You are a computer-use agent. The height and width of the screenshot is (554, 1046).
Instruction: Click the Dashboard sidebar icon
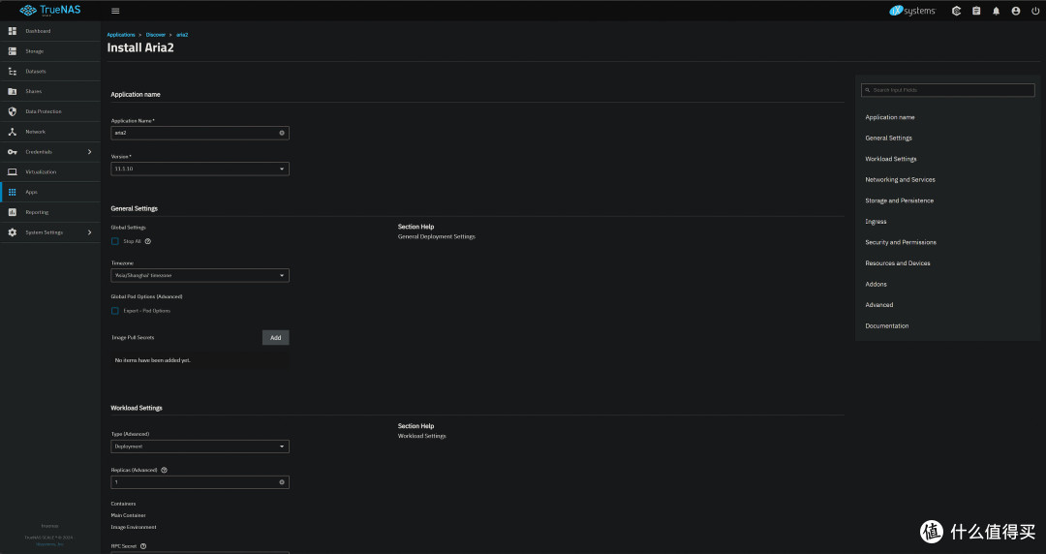(x=12, y=31)
